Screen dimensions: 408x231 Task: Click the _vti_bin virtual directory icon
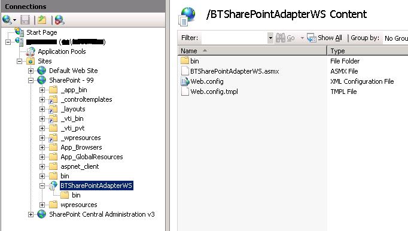coord(53,118)
